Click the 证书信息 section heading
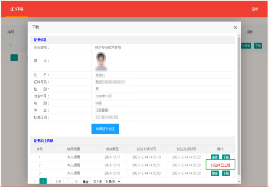The image size is (269, 187). (40, 40)
